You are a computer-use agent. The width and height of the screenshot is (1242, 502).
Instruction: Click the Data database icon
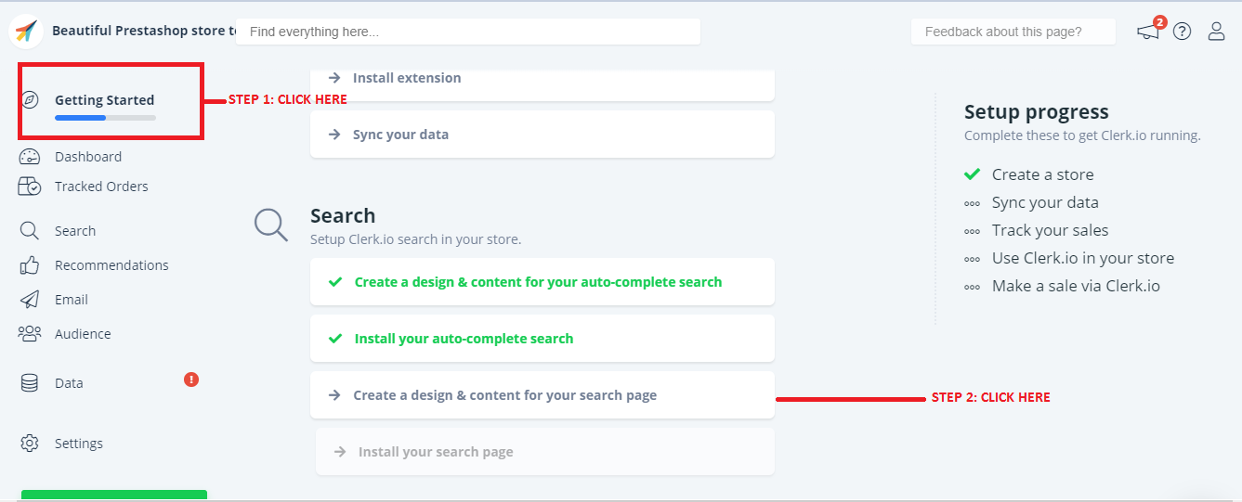click(30, 383)
